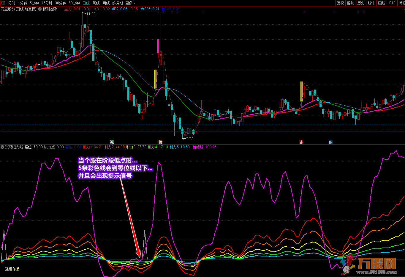Click the green 减 info marker icon
This screenshot has width=405, height=277.
pyautogui.click(x=112, y=142)
